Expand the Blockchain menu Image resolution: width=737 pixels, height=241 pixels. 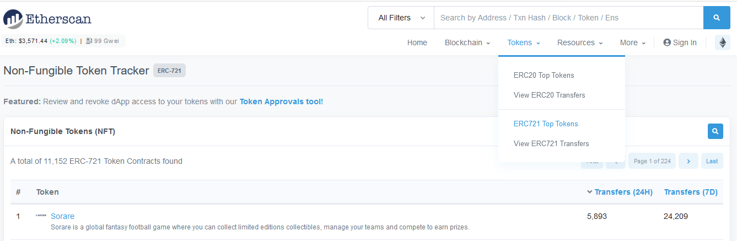467,42
